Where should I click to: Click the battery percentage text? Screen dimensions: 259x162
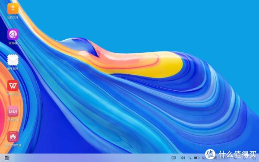pos(204,158)
